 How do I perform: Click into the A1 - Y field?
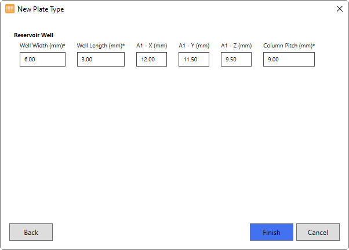pyautogui.click(x=194, y=60)
